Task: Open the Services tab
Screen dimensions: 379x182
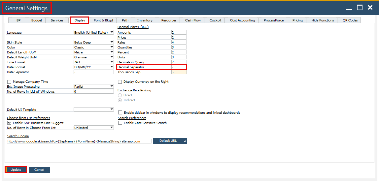Action: 57,20
